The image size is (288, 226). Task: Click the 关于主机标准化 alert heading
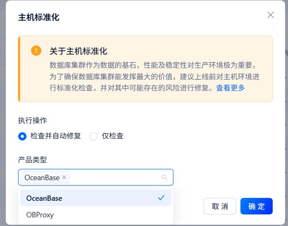(x=78, y=51)
